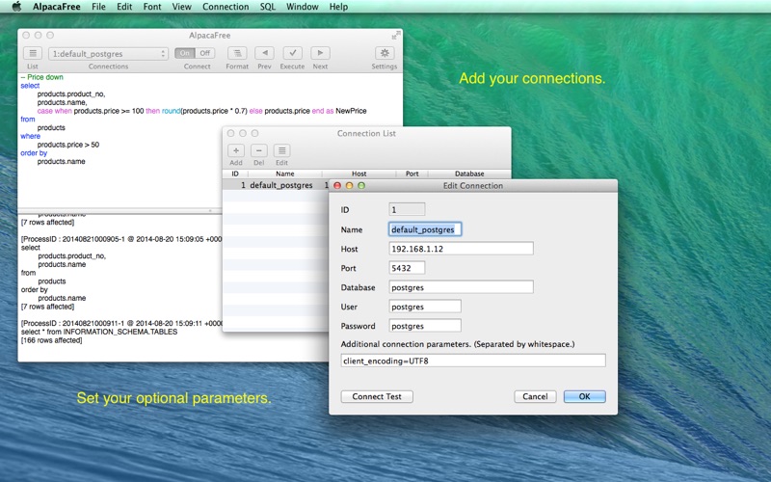771x482 pixels.
Task: Click the Name field default_postgres
Action: click(425, 229)
